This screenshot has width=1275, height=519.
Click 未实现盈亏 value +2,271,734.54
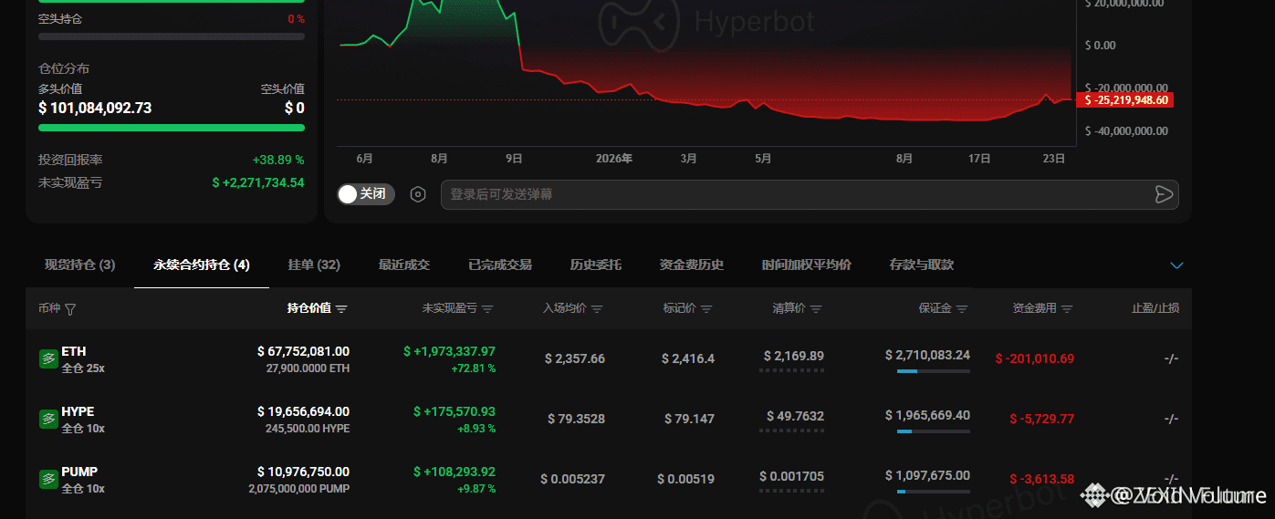(x=258, y=182)
